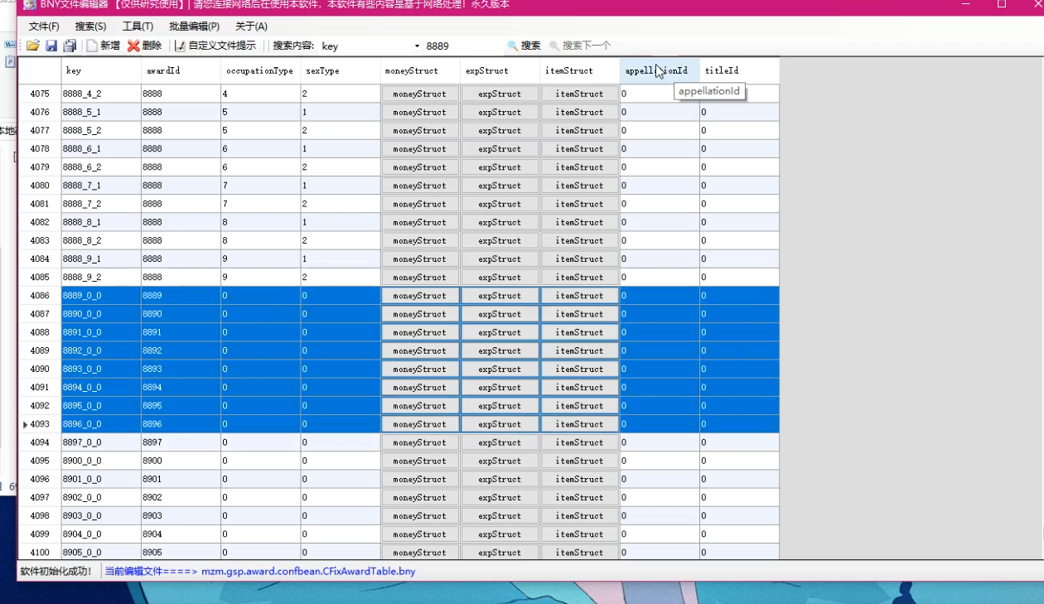The width and height of the screenshot is (1044, 604).
Task: Select row header 4099
Action: pos(40,534)
